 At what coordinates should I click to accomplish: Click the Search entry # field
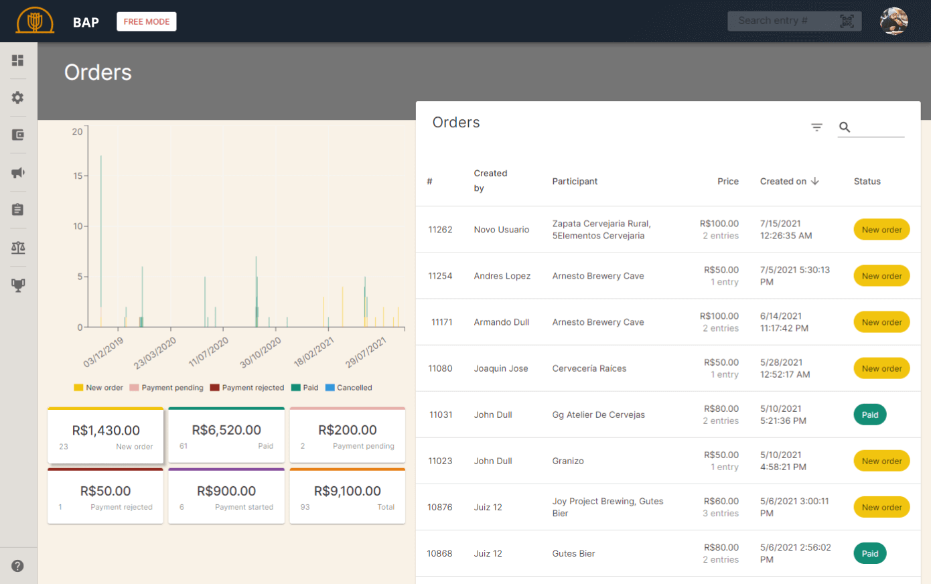click(x=782, y=21)
